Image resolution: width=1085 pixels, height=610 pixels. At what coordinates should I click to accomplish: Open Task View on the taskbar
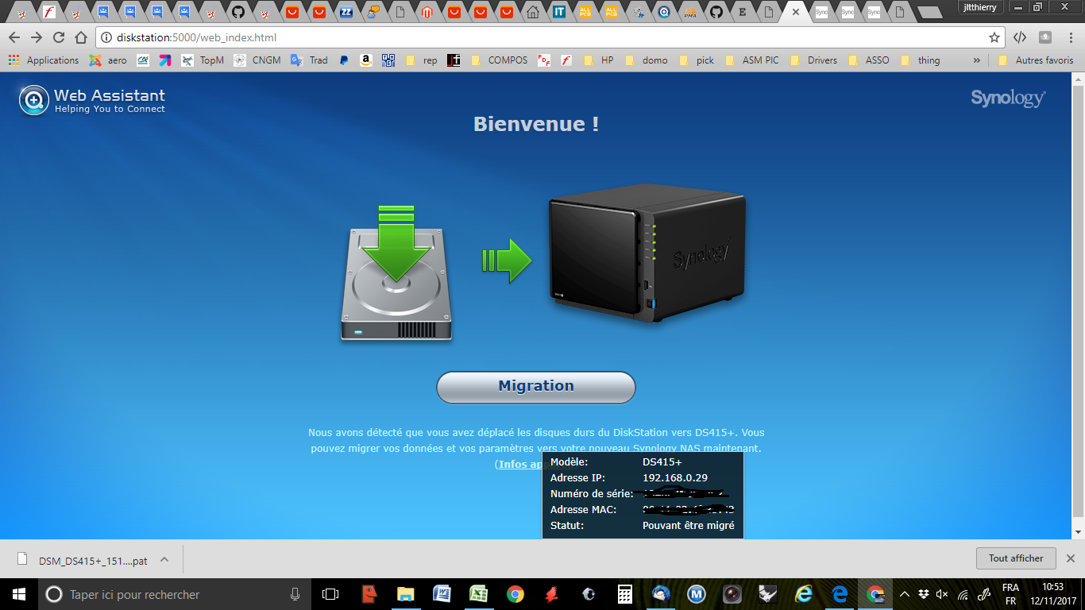click(x=330, y=594)
